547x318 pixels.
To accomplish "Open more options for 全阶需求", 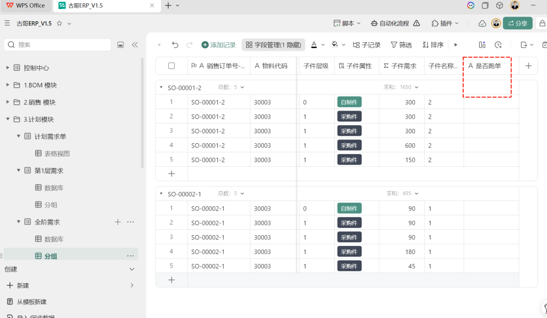I will pyautogui.click(x=130, y=222).
